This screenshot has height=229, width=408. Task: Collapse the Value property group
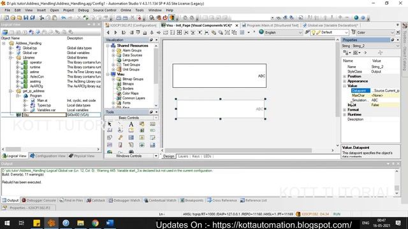[x=344, y=86]
